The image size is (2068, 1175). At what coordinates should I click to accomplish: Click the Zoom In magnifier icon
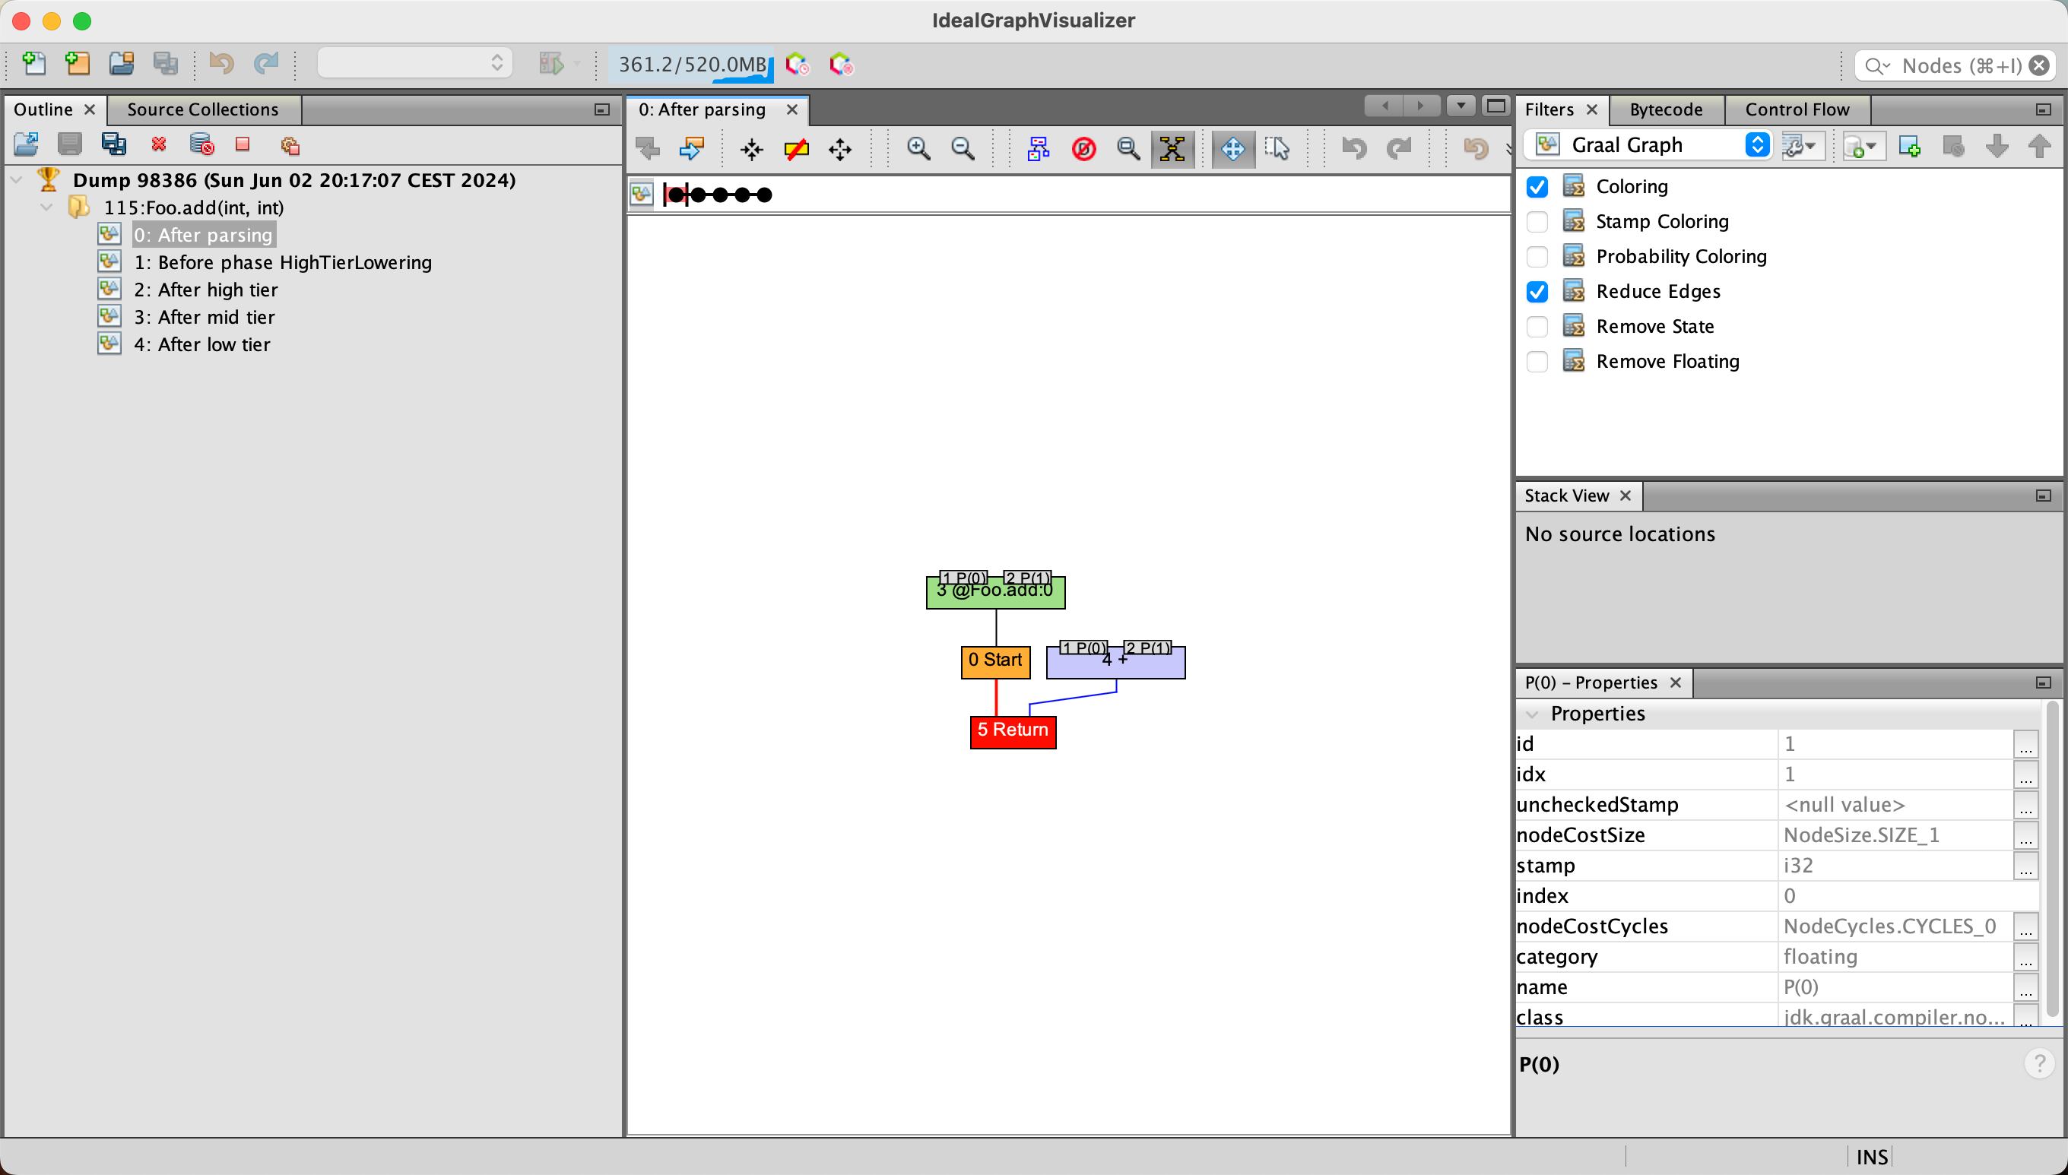(918, 148)
